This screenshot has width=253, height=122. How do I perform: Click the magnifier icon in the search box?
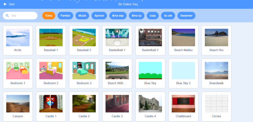click(7, 16)
